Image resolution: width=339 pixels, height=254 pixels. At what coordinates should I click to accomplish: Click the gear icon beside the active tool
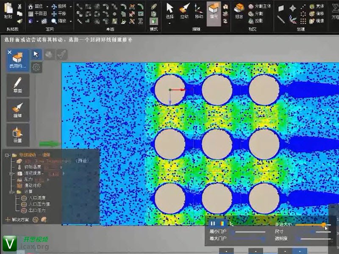(x=36, y=67)
